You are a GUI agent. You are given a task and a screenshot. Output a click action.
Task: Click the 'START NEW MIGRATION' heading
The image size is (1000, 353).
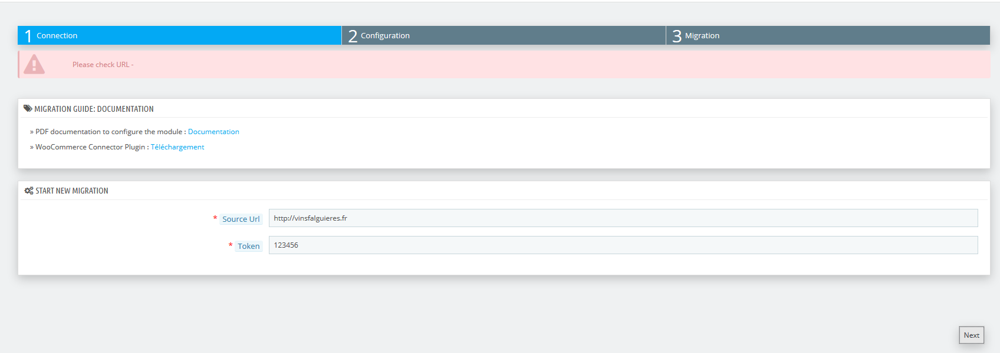[72, 191]
